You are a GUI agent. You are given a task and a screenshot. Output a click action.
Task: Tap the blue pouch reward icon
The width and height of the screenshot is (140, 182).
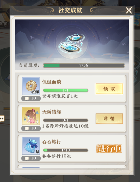pyautogui.click(x=31, y=146)
